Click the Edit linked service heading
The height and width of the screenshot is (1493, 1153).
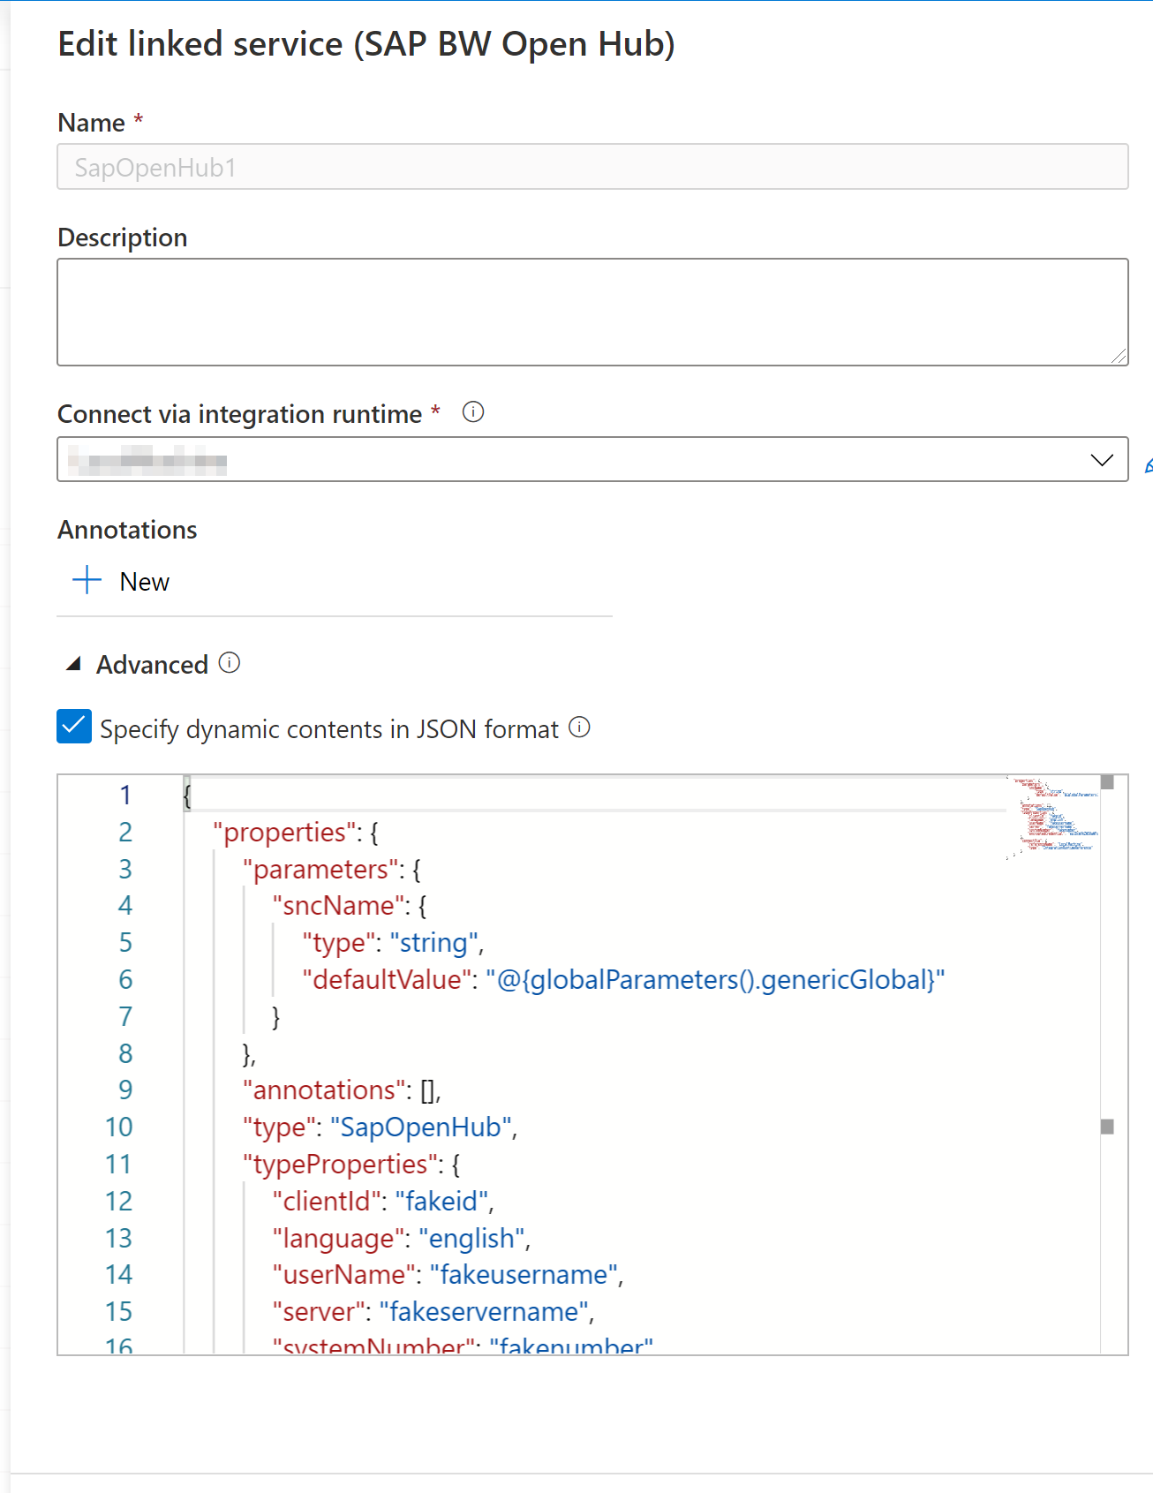(366, 44)
